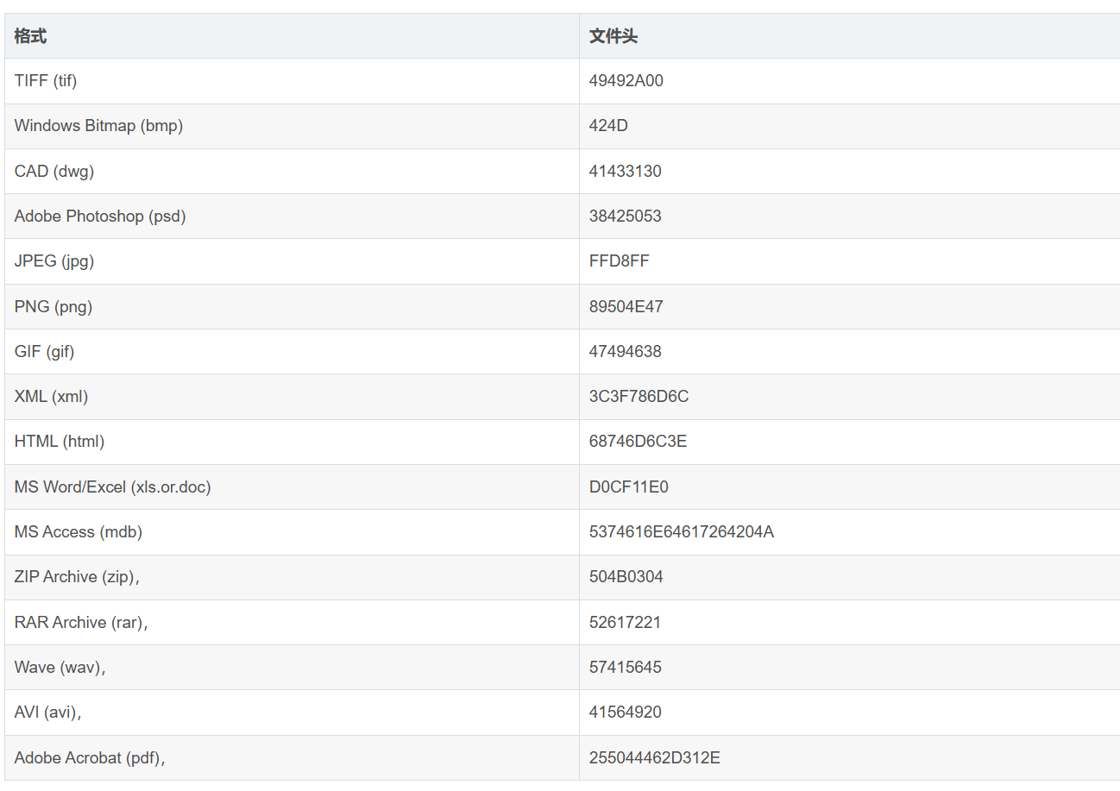Select the MS Word/Excel (xls.or.doc) cell
This screenshot has height=791, width=1120.
pyautogui.click(x=112, y=487)
